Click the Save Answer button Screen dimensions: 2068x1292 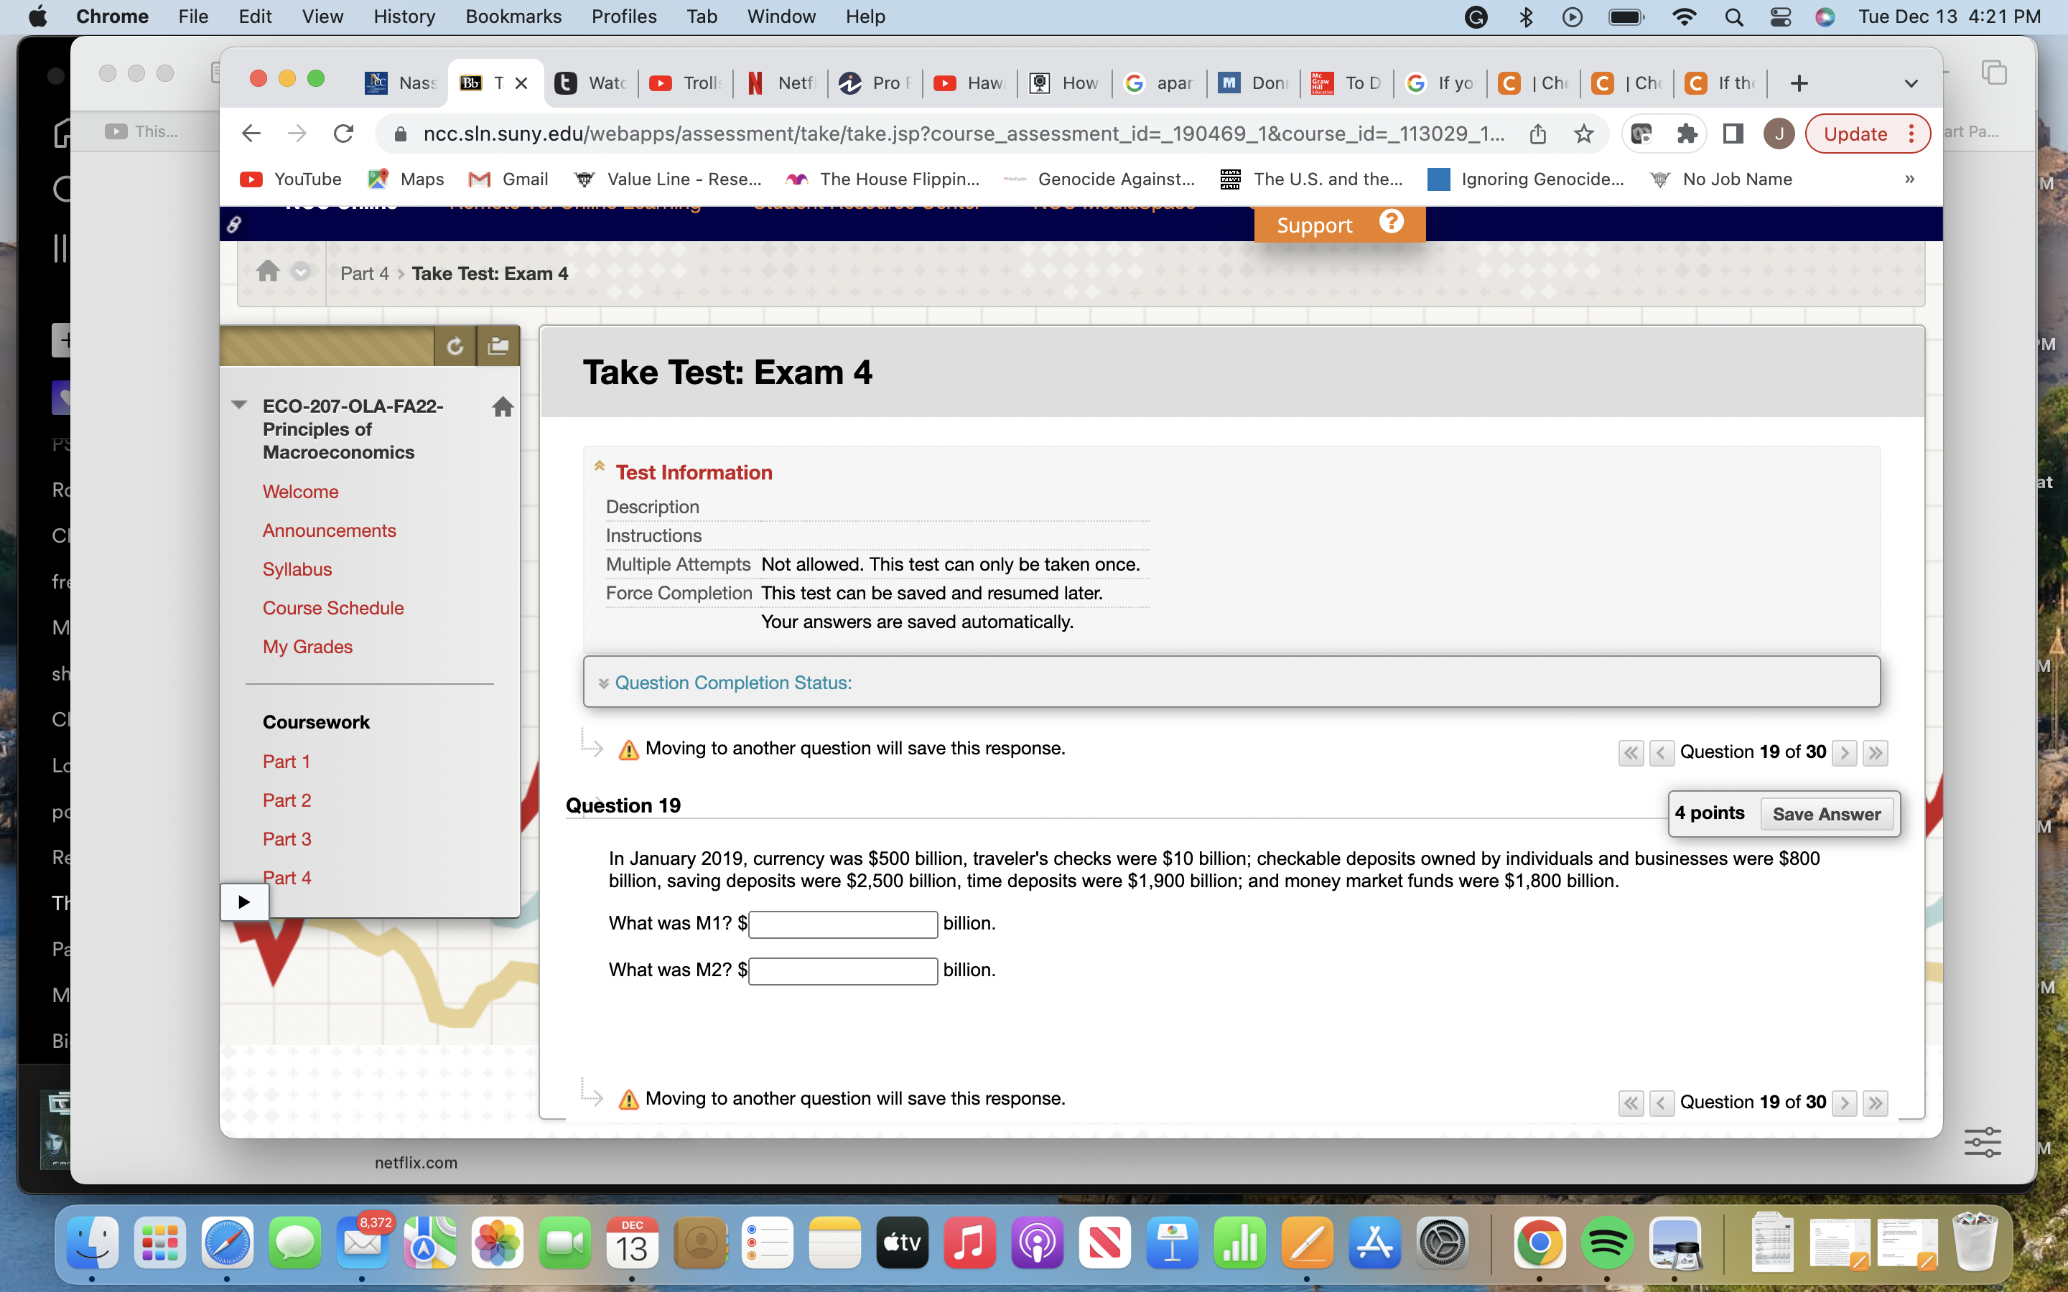[x=1826, y=813]
